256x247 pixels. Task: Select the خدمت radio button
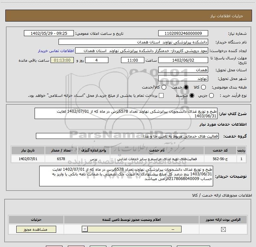[x=186, y=87]
